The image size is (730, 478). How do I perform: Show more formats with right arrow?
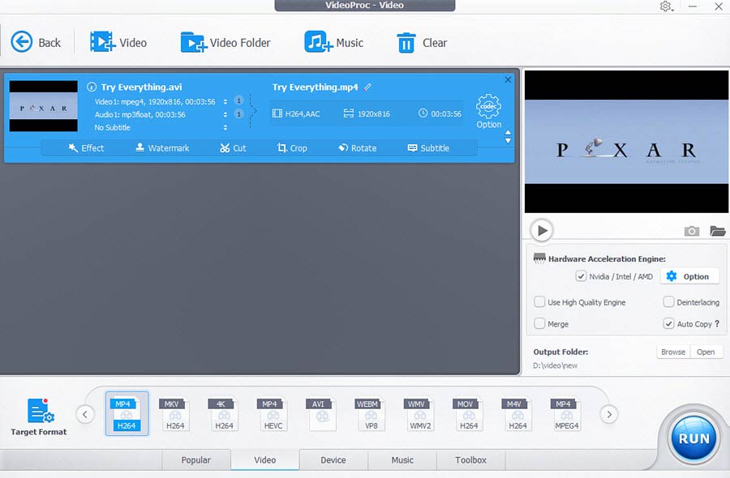coord(609,414)
